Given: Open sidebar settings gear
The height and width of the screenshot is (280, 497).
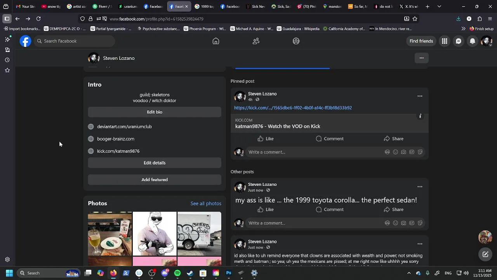Looking at the screenshot, I should pyautogui.click(x=7, y=260).
